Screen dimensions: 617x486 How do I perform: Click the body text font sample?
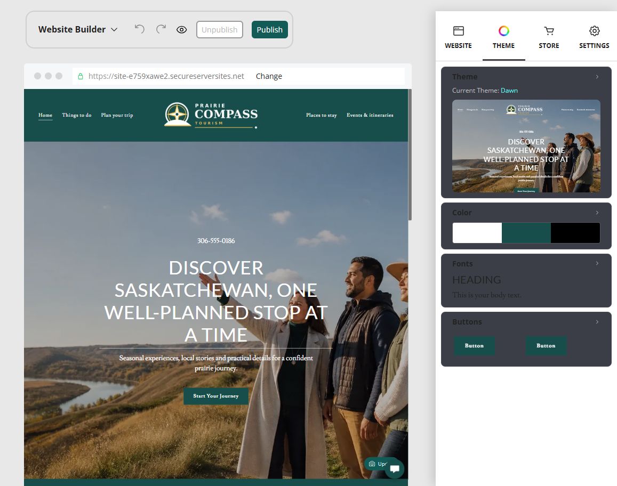click(487, 295)
